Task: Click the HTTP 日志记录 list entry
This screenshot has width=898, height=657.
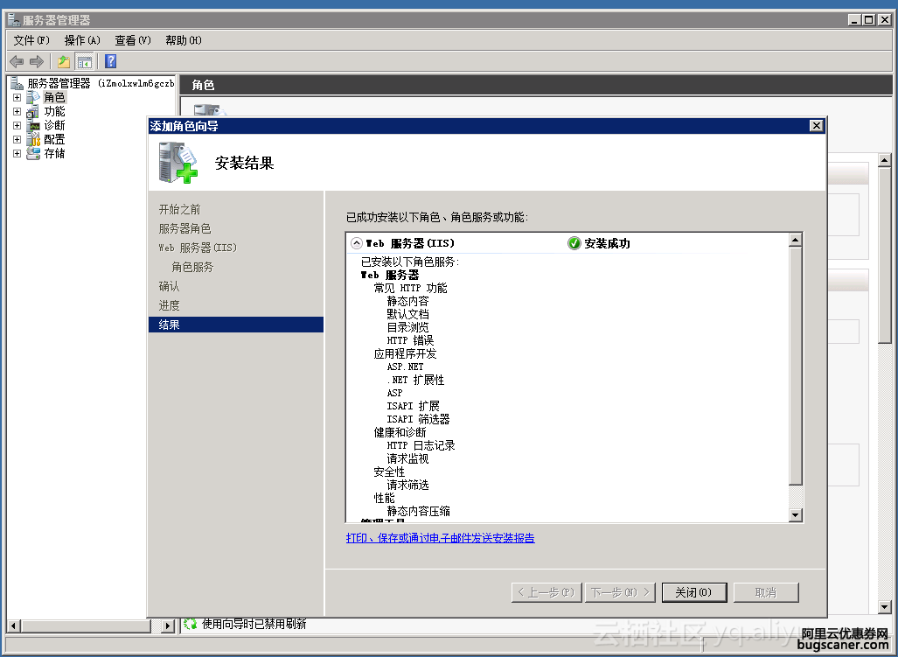Action: [x=421, y=445]
